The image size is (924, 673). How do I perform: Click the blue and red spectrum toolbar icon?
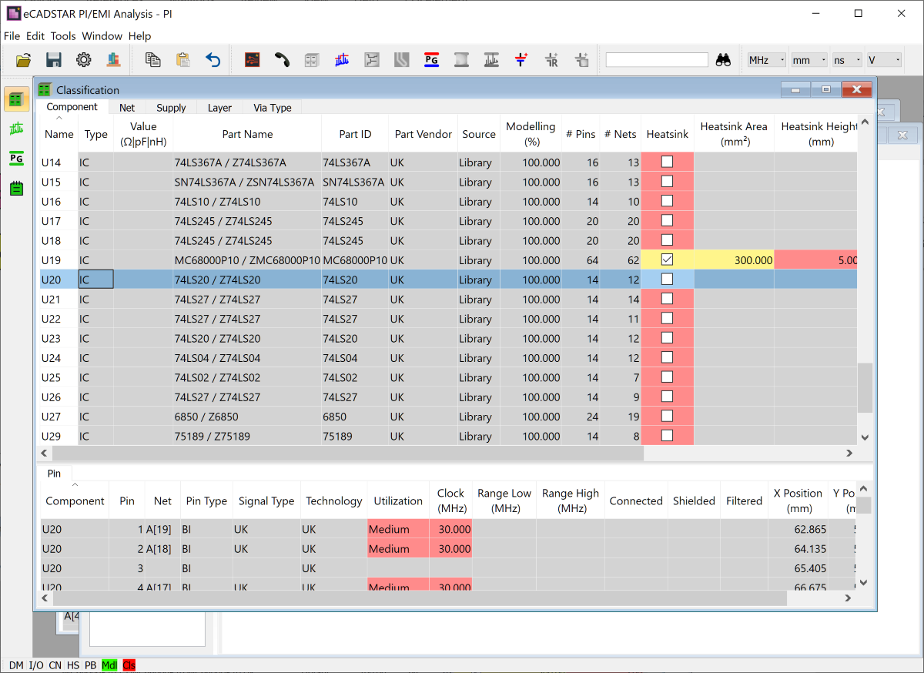point(342,60)
